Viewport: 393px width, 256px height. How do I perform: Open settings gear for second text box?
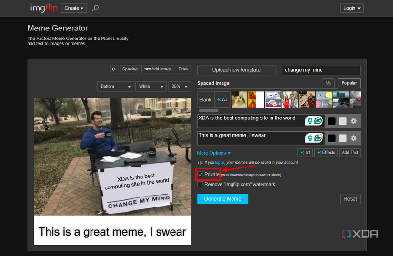tap(353, 138)
